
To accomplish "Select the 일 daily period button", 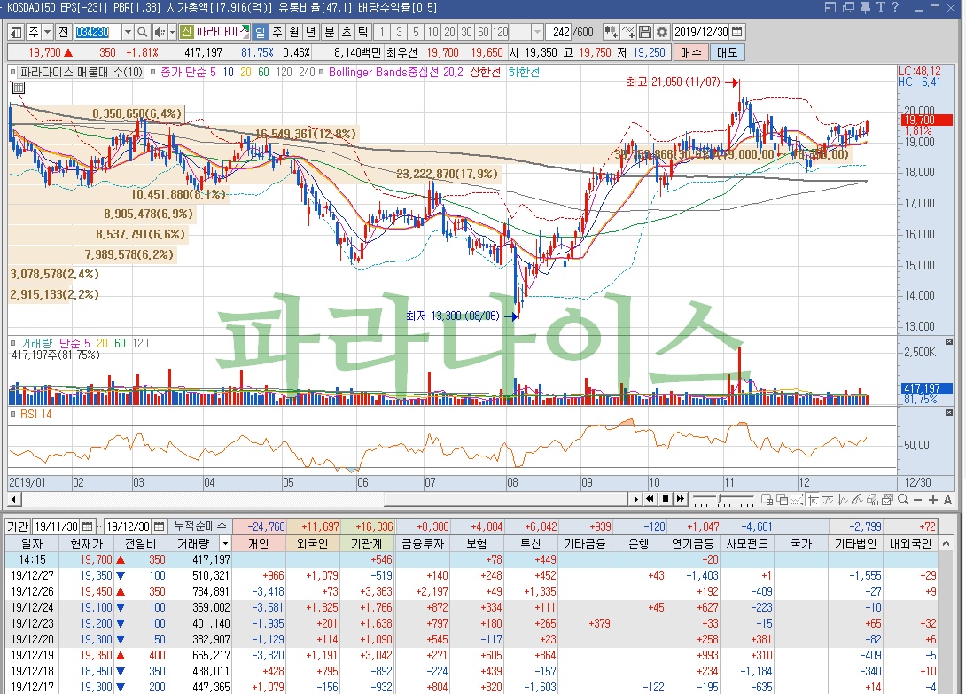I will click(261, 32).
